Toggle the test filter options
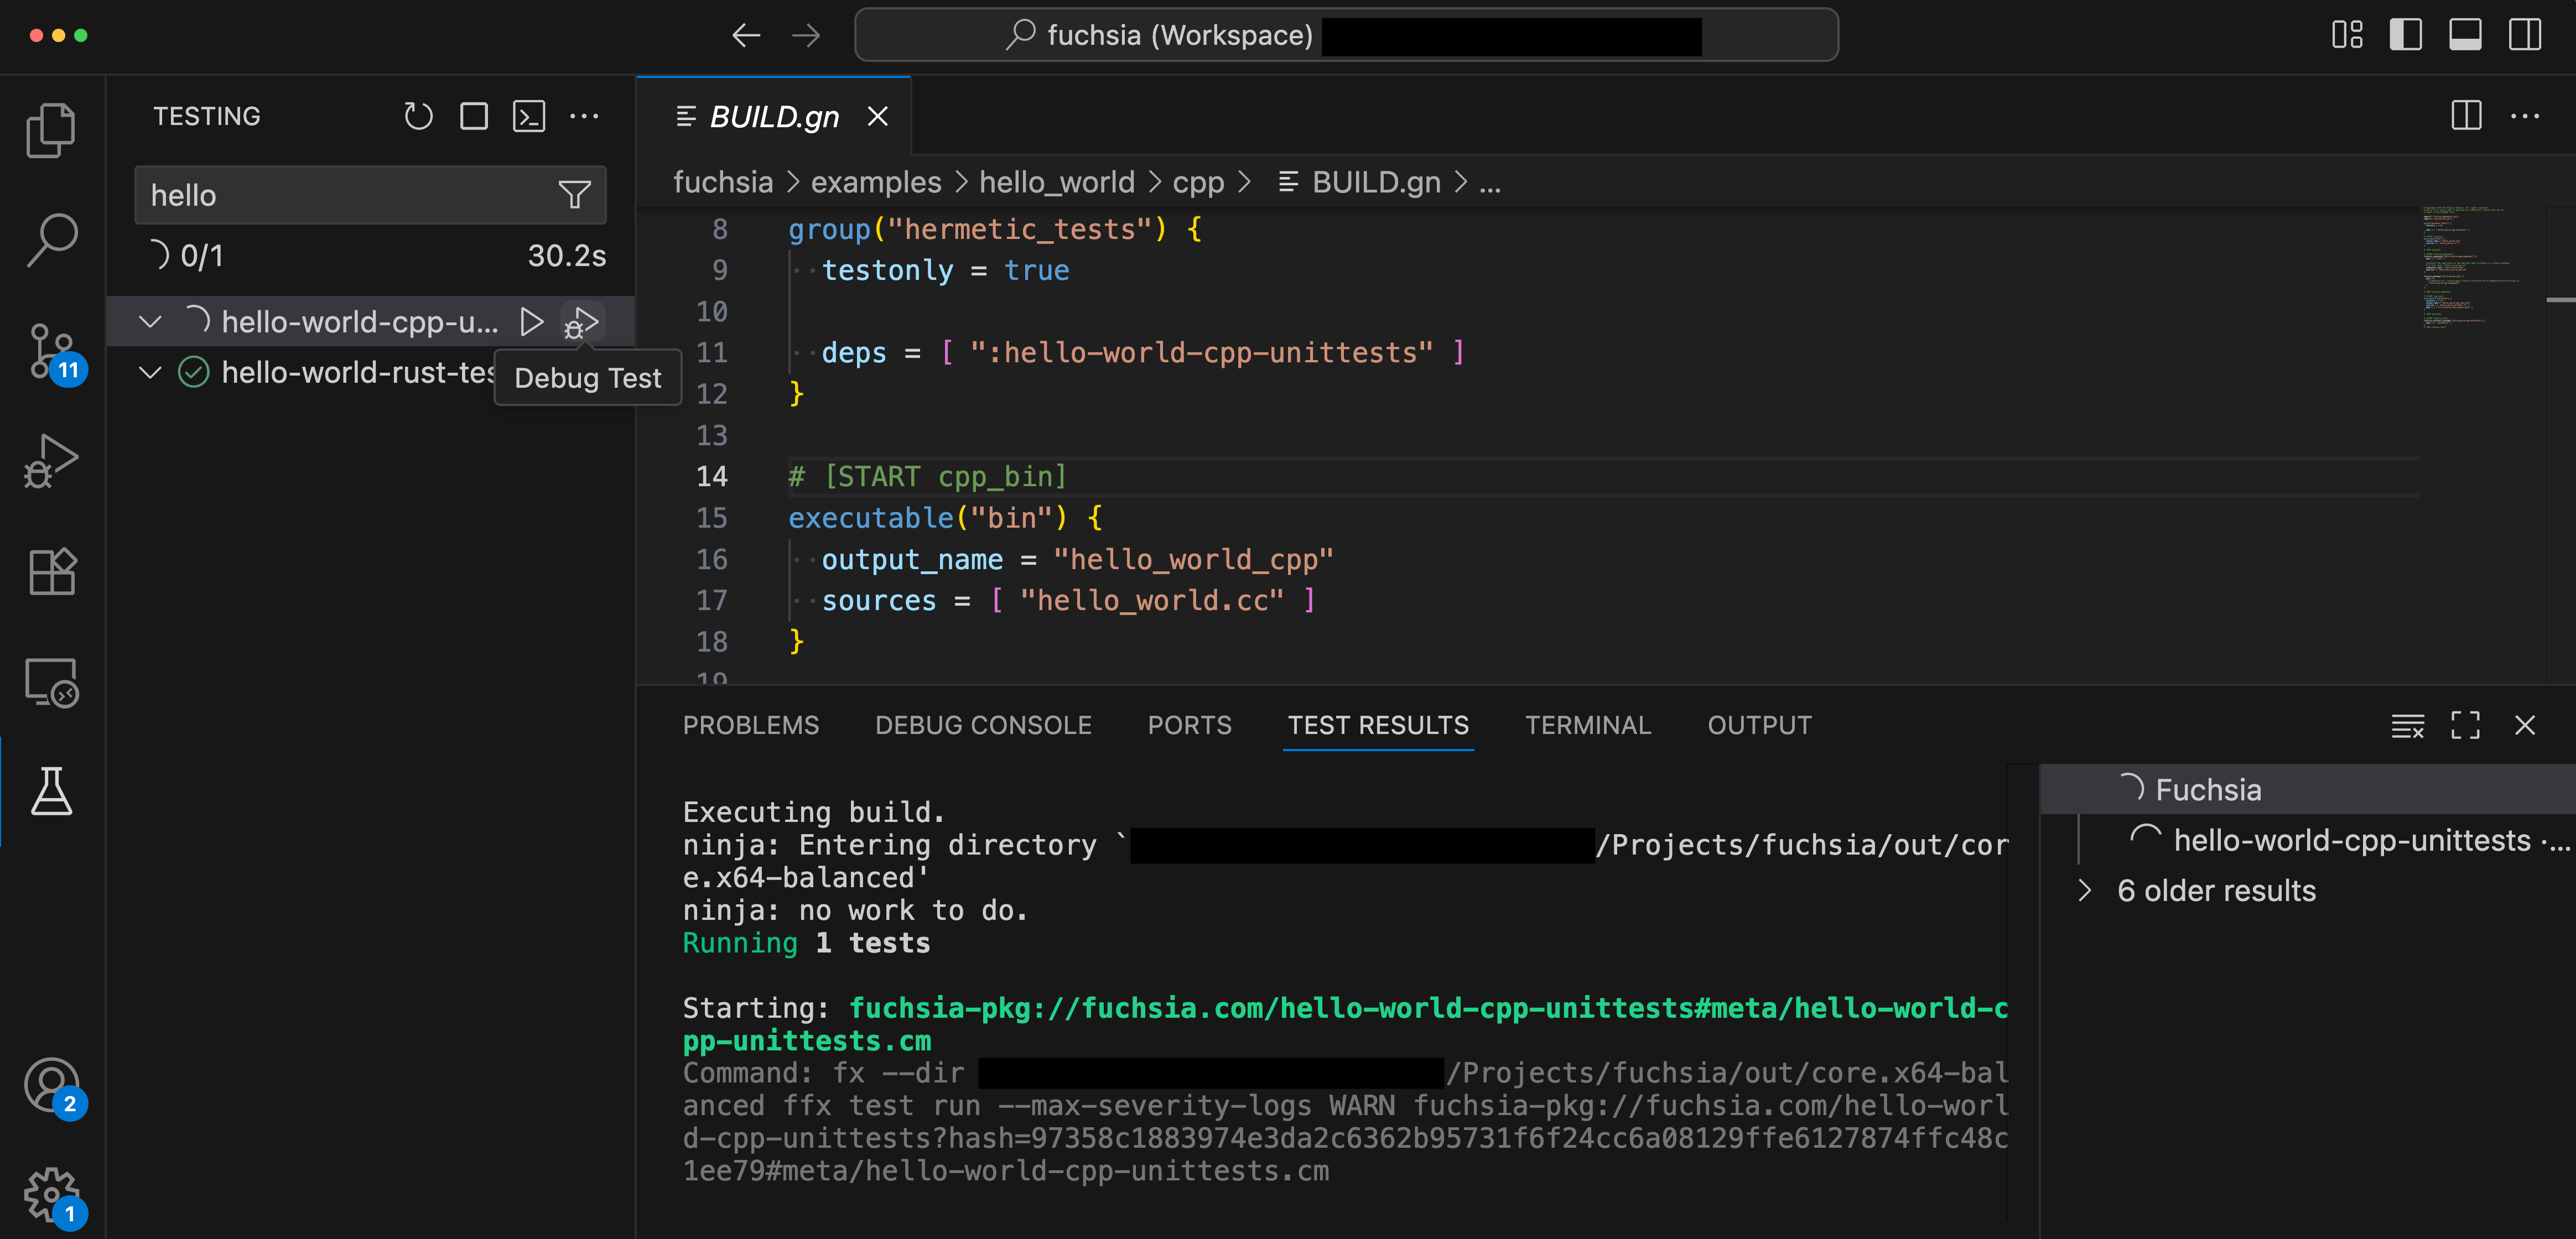The height and width of the screenshot is (1239, 2576). click(x=574, y=195)
